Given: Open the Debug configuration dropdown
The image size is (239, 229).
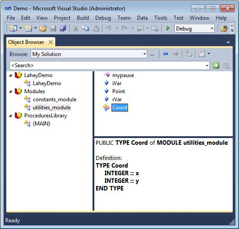Looking at the screenshot, I should click(x=212, y=28).
